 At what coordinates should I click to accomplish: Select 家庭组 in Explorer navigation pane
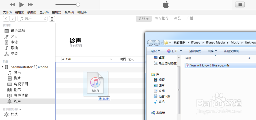tap(158, 113)
